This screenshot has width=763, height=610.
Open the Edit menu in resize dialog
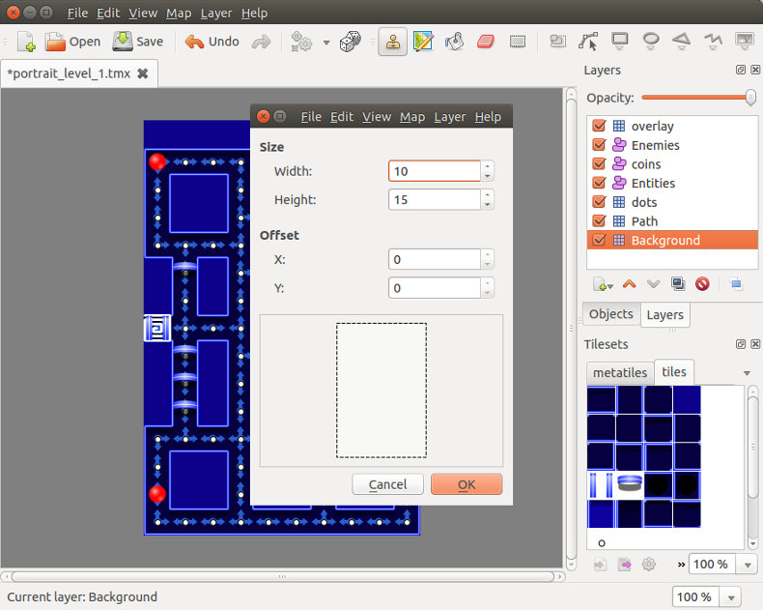point(342,117)
